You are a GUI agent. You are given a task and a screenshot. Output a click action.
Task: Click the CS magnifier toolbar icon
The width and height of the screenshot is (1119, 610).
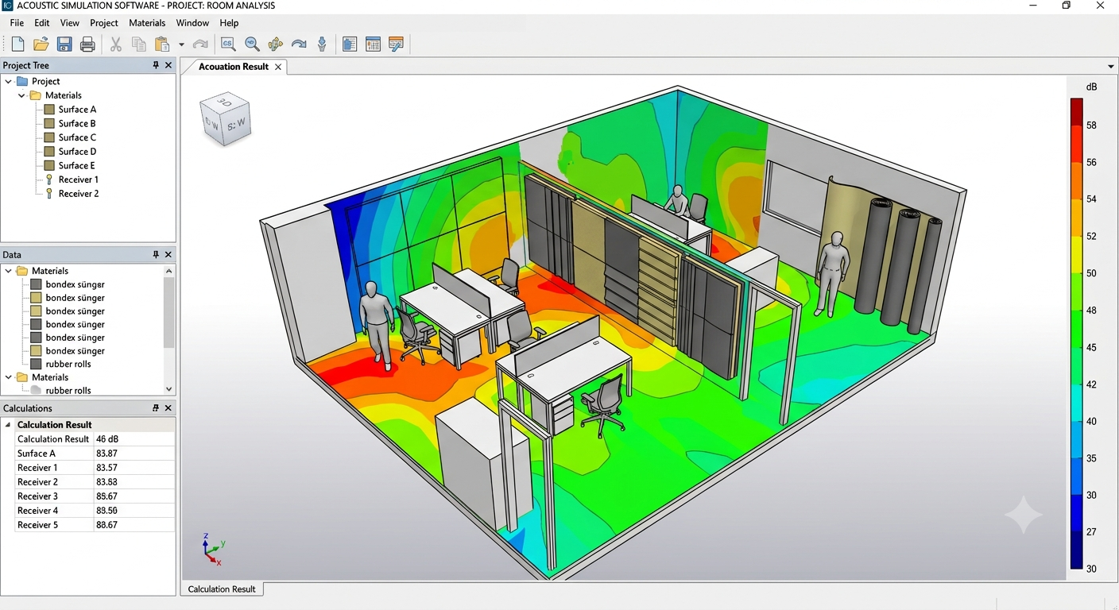228,44
